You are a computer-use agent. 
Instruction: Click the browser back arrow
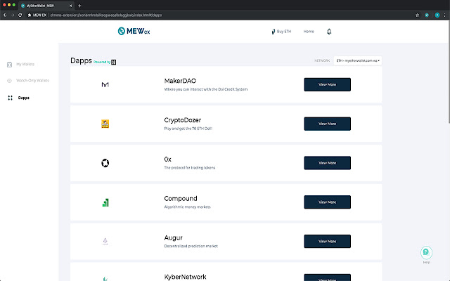click(x=5, y=15)
